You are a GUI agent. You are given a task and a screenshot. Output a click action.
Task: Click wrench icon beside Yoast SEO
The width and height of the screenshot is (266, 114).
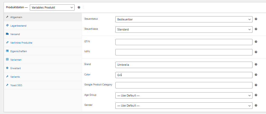click(x=7, y=85)
